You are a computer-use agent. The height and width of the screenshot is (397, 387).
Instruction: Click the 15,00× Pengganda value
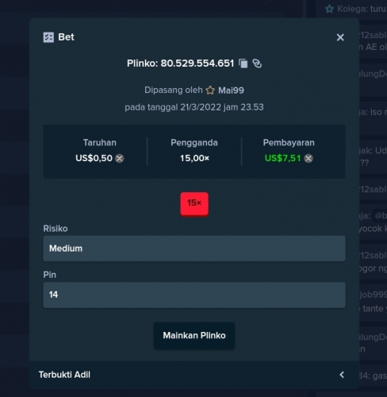[x=194, y=158]
